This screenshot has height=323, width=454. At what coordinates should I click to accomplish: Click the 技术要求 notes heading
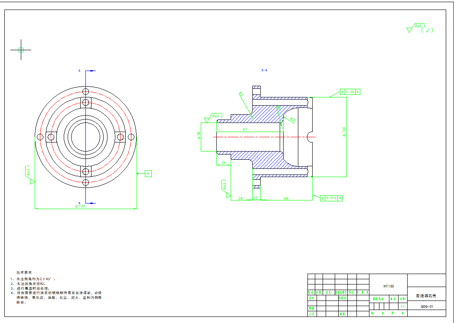24,272
